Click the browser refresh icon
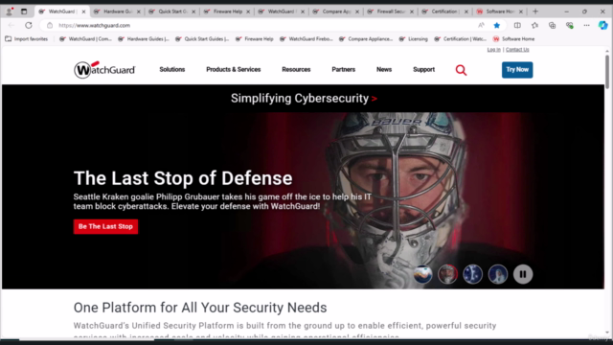Image resolution: width=613 pixels, height=345 pixels. 29,26
